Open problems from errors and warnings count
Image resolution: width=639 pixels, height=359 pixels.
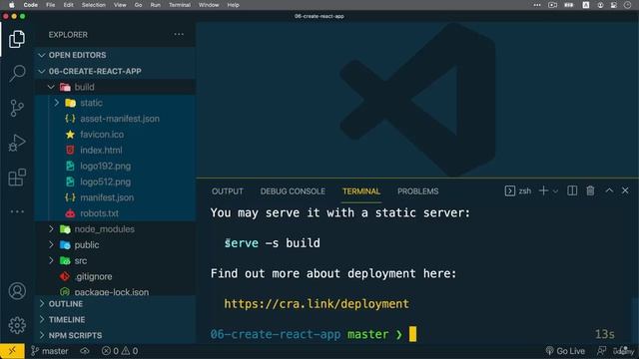click(120, 351)
